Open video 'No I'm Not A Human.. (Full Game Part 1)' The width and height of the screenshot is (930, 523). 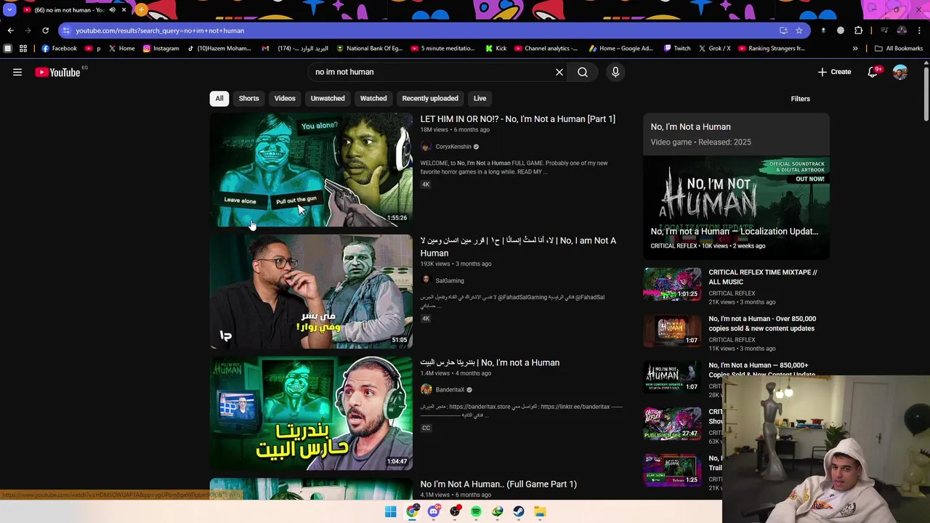point(498,485)
